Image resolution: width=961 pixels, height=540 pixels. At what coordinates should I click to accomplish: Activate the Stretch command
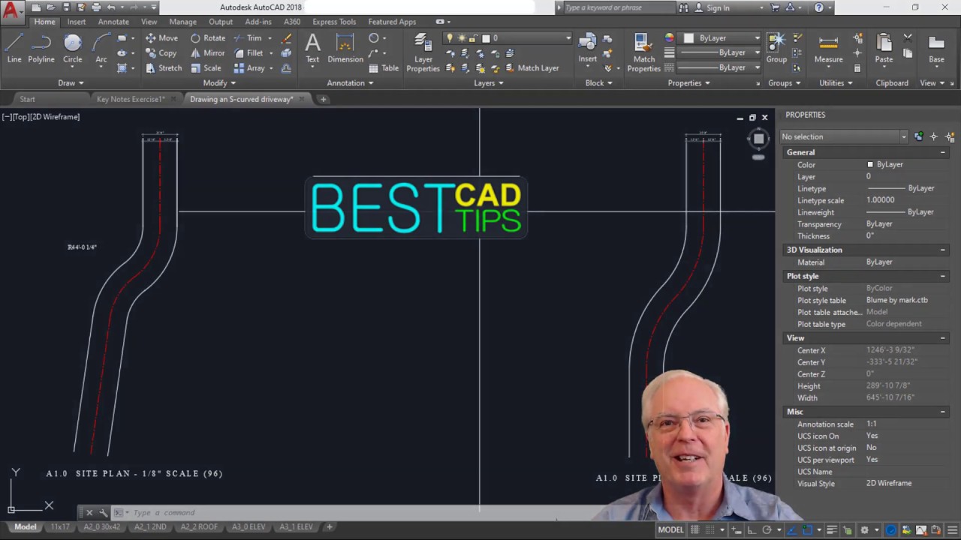164,68
